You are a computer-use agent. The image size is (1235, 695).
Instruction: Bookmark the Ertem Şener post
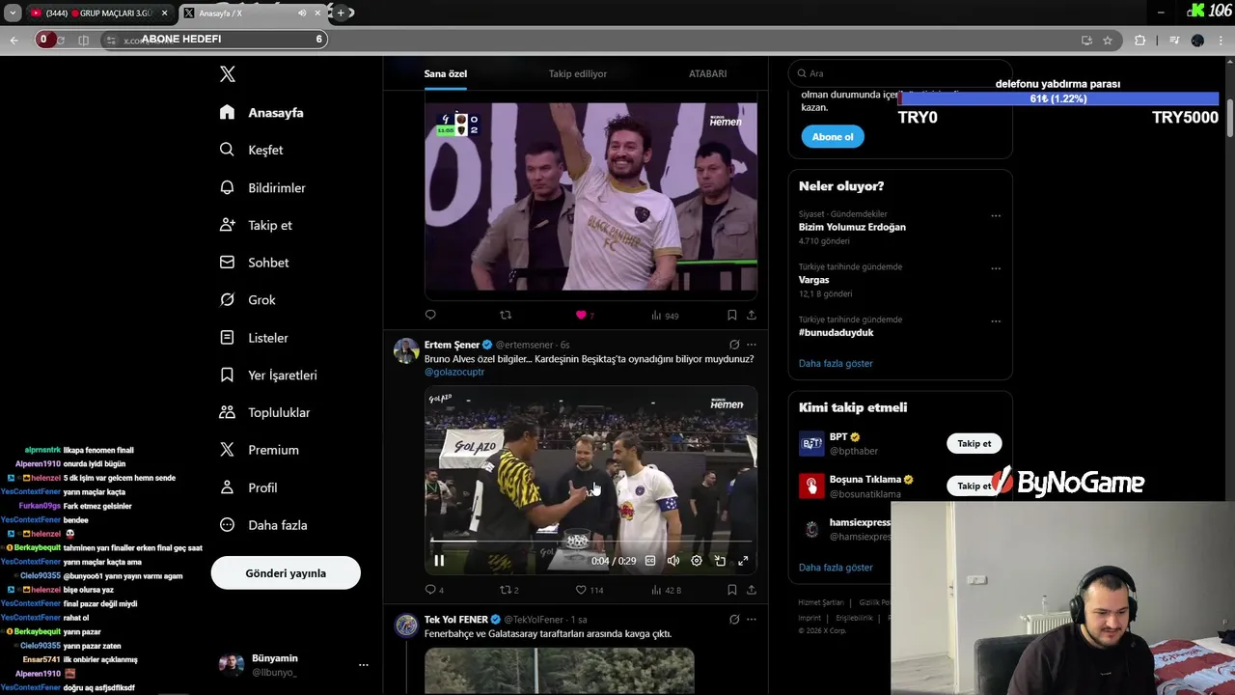(732, 590)
